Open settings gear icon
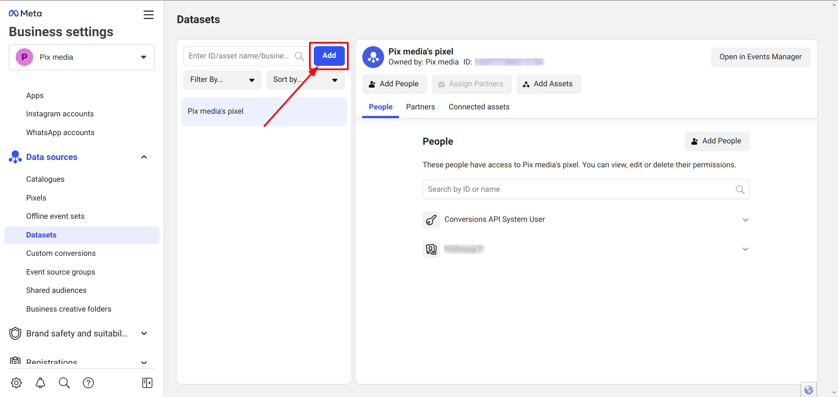838x397 pixels. click(17, 383)
